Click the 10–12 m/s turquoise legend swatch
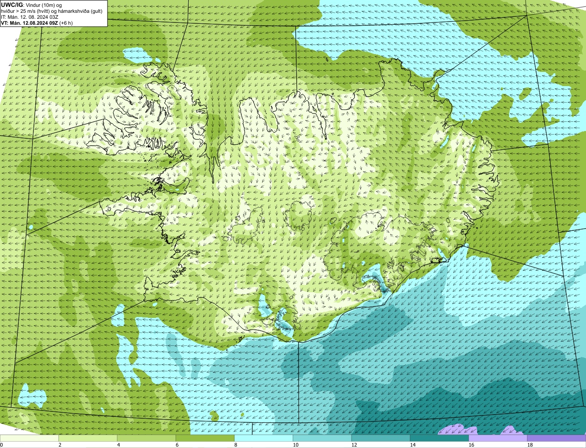This screenshot has height=448, width=586. point(322,438)
